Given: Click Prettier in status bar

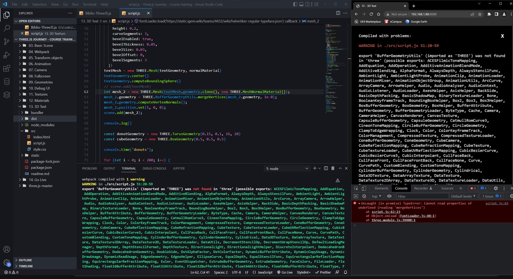Looking at the screenshot, I should 323,272.
